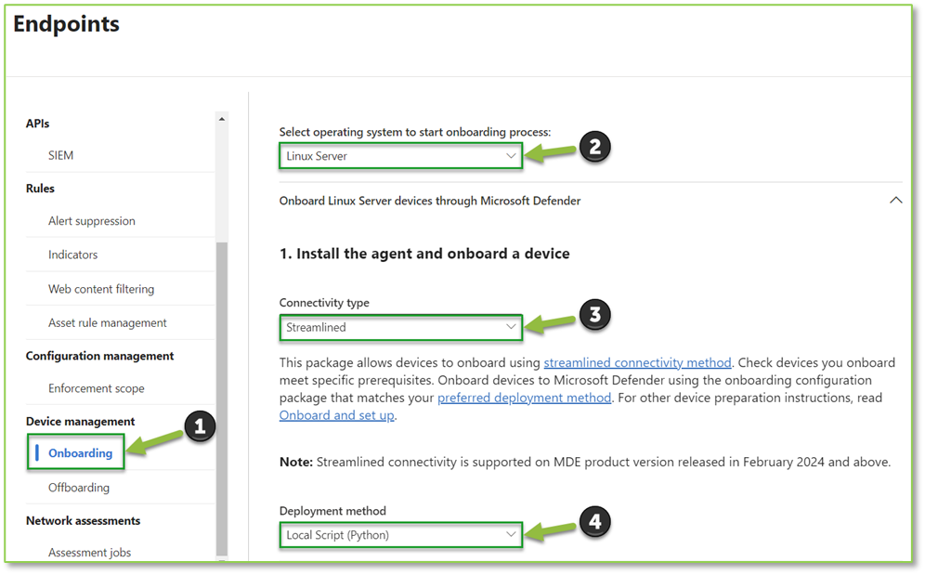Screen dimensions: 925x575
Task: Collapse the Onboard Linux Server devices section
Action: coord(895,201)
